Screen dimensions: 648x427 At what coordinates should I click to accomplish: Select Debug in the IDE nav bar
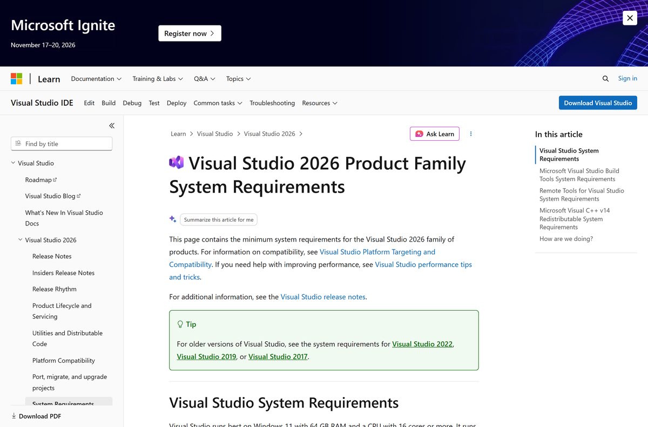132,103
